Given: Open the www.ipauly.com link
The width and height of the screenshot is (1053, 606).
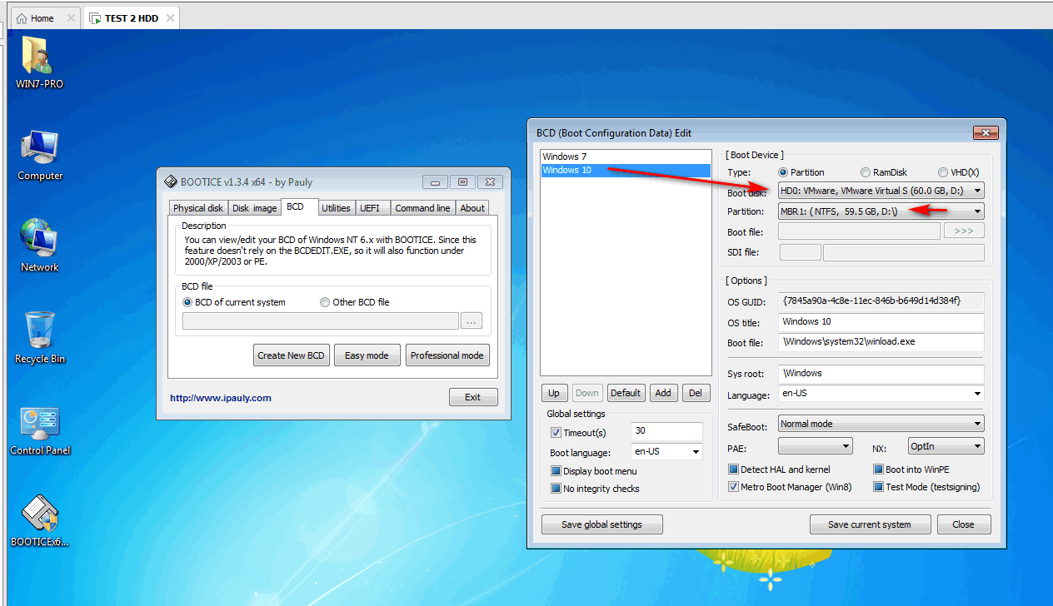Looking at the screenshot, I should 221,398.
